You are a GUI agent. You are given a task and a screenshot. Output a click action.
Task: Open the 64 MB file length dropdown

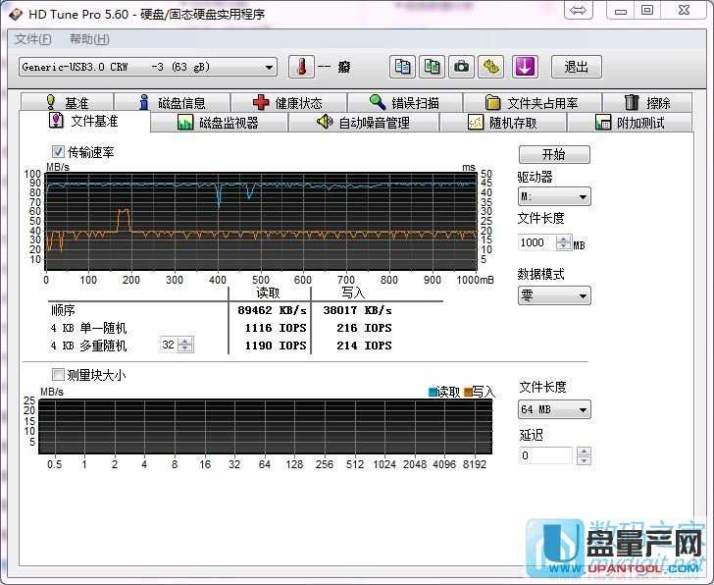(x=554, y=409)
